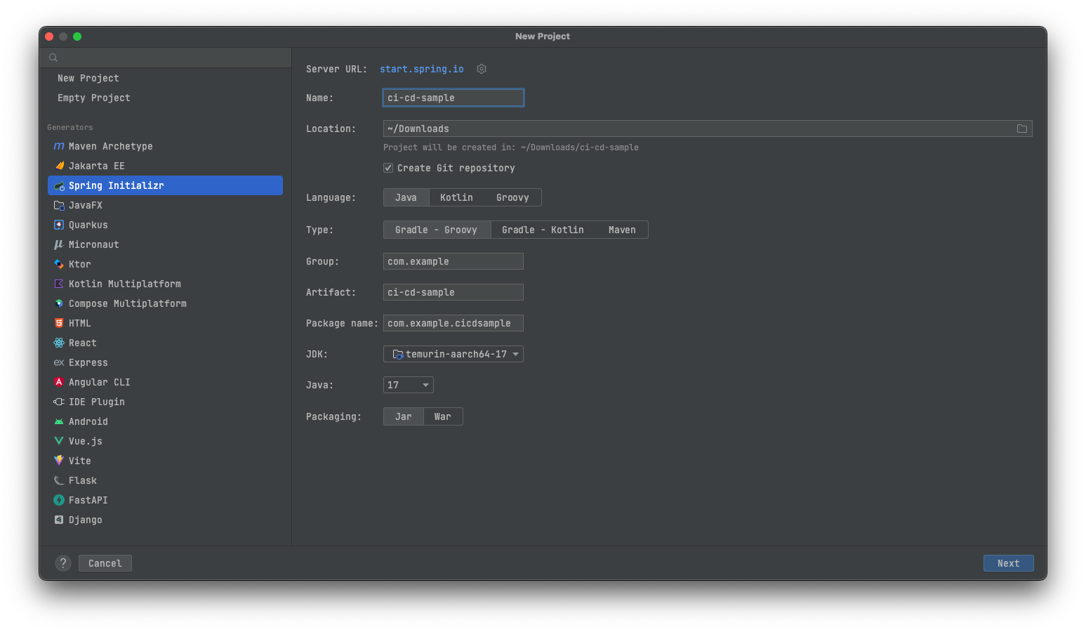This screenshot has height=632, width=1086.
Task: Focus the Group input field
Action: [x=453, y=261]
